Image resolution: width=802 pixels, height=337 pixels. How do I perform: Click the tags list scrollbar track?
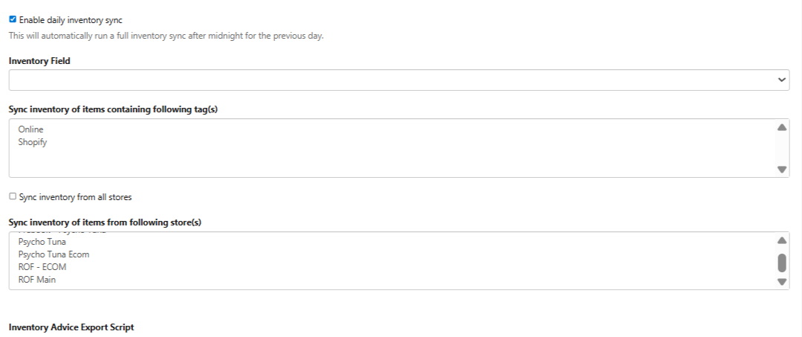[781, 149]
